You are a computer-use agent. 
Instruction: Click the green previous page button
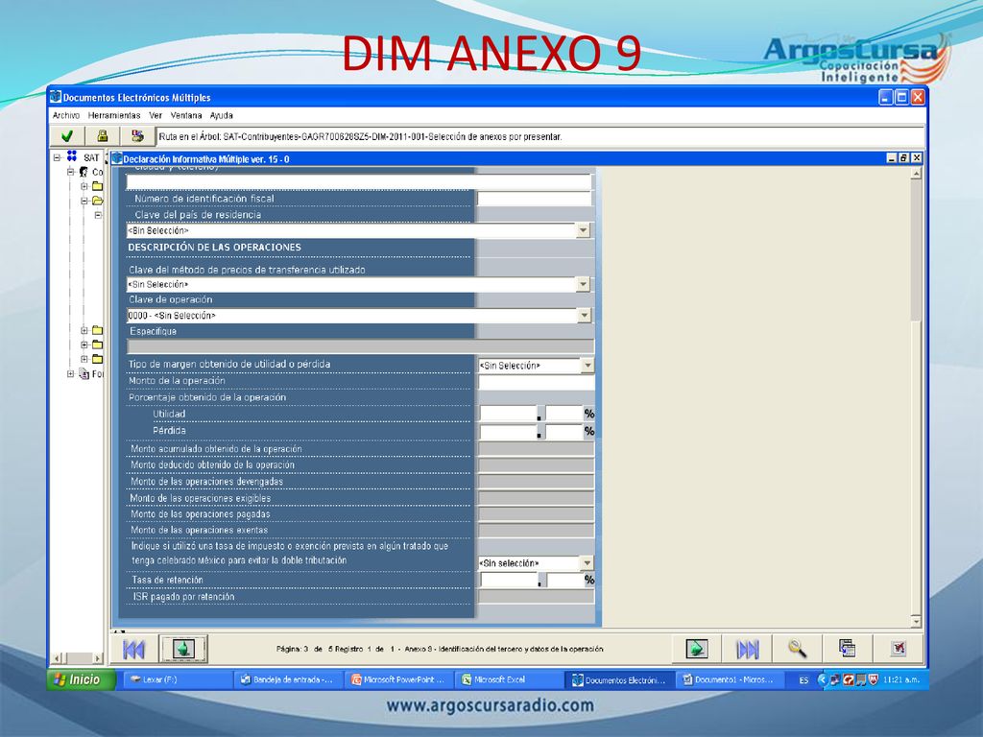pos(183,649)
